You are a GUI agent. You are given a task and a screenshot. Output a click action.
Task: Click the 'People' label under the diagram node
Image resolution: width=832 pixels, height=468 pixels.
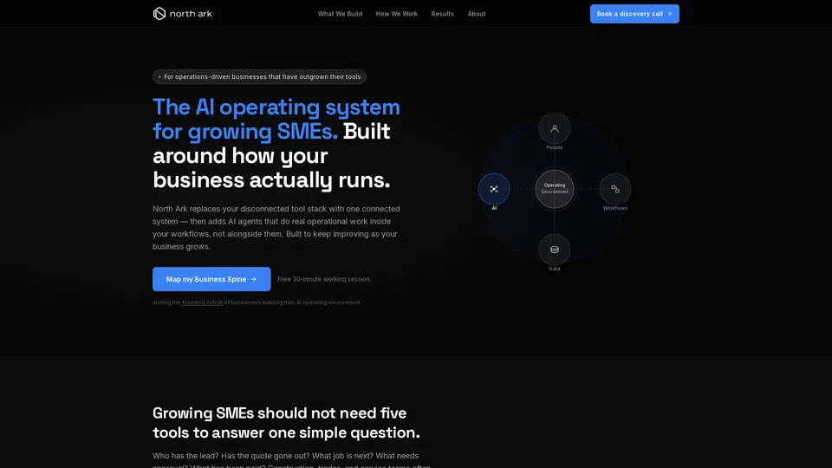554,147
